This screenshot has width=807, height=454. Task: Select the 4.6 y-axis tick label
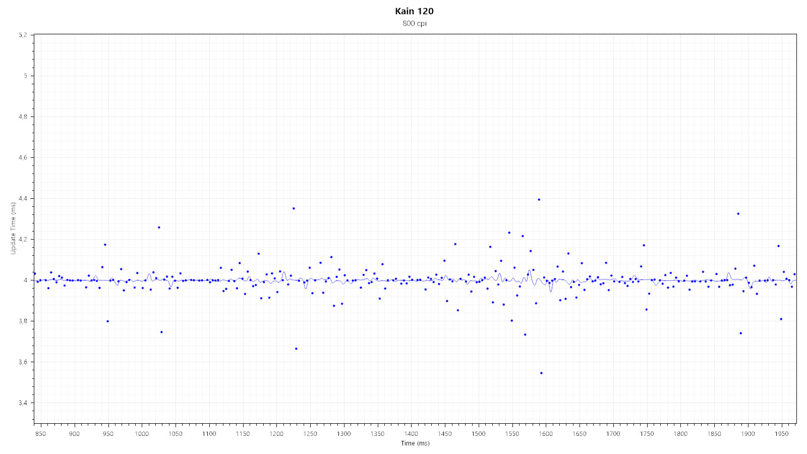(23, 157)
